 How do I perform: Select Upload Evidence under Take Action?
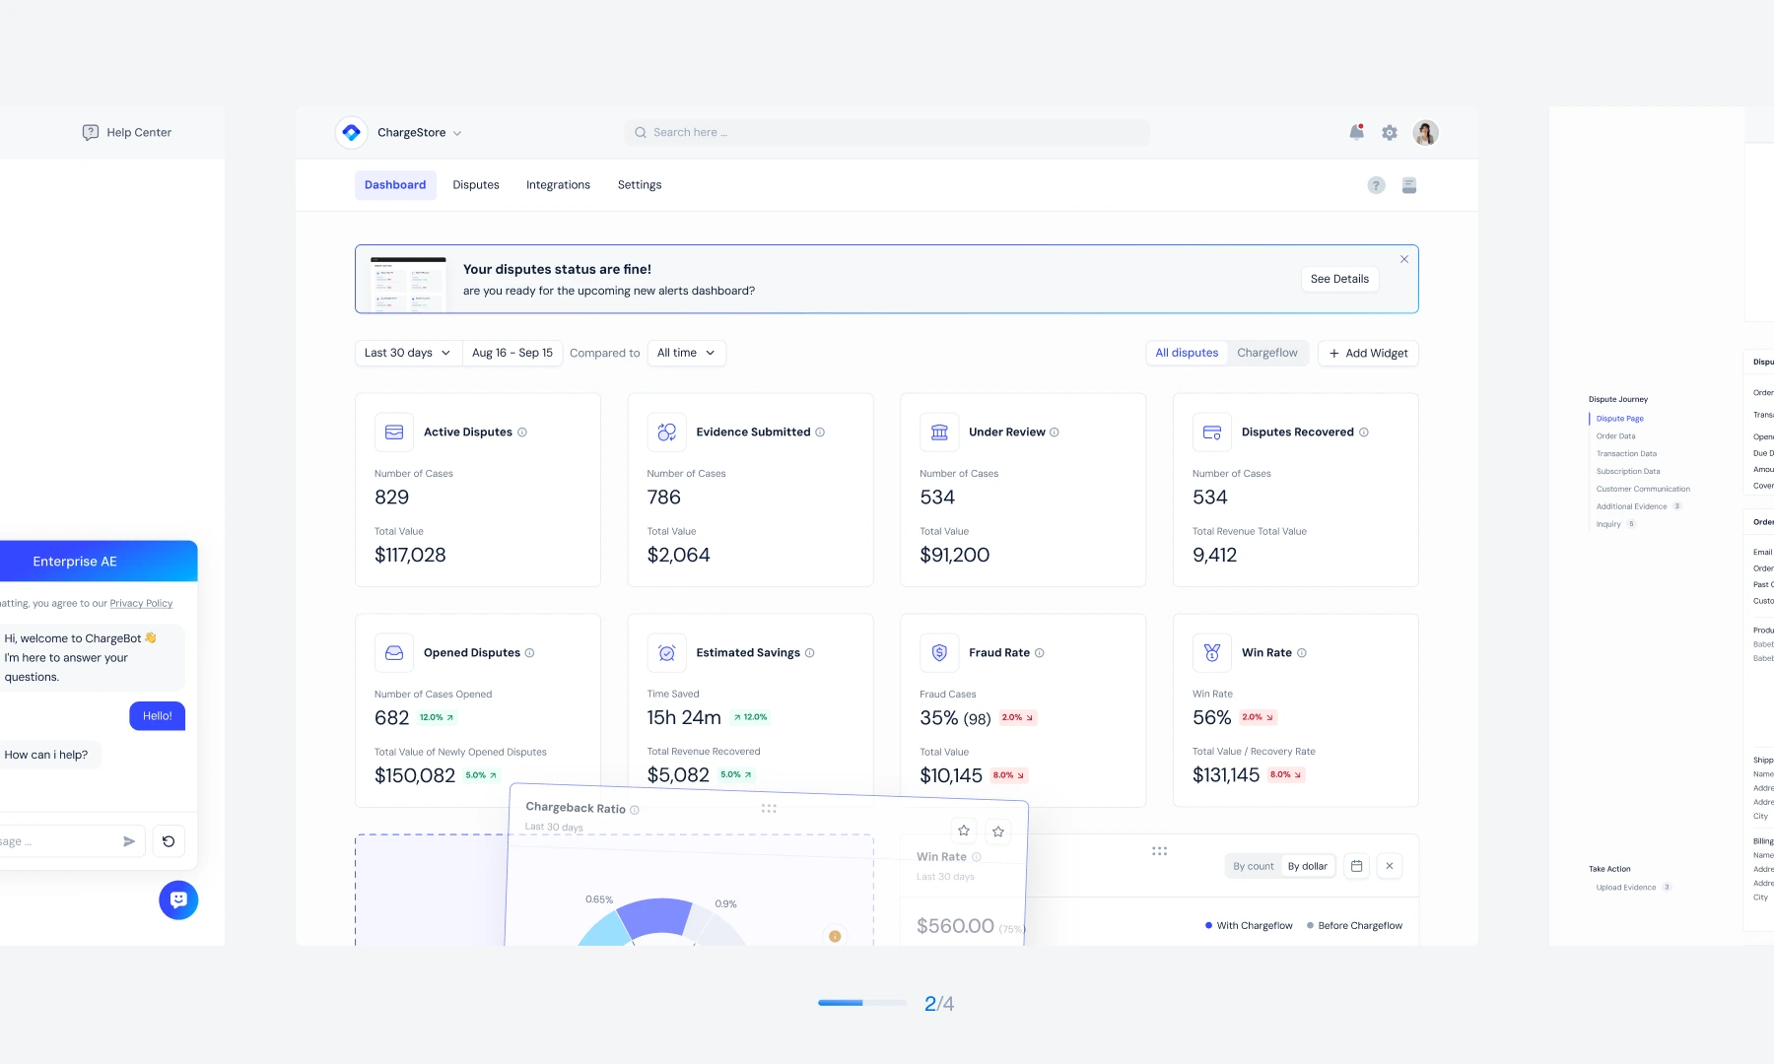tap(1626, 888)
